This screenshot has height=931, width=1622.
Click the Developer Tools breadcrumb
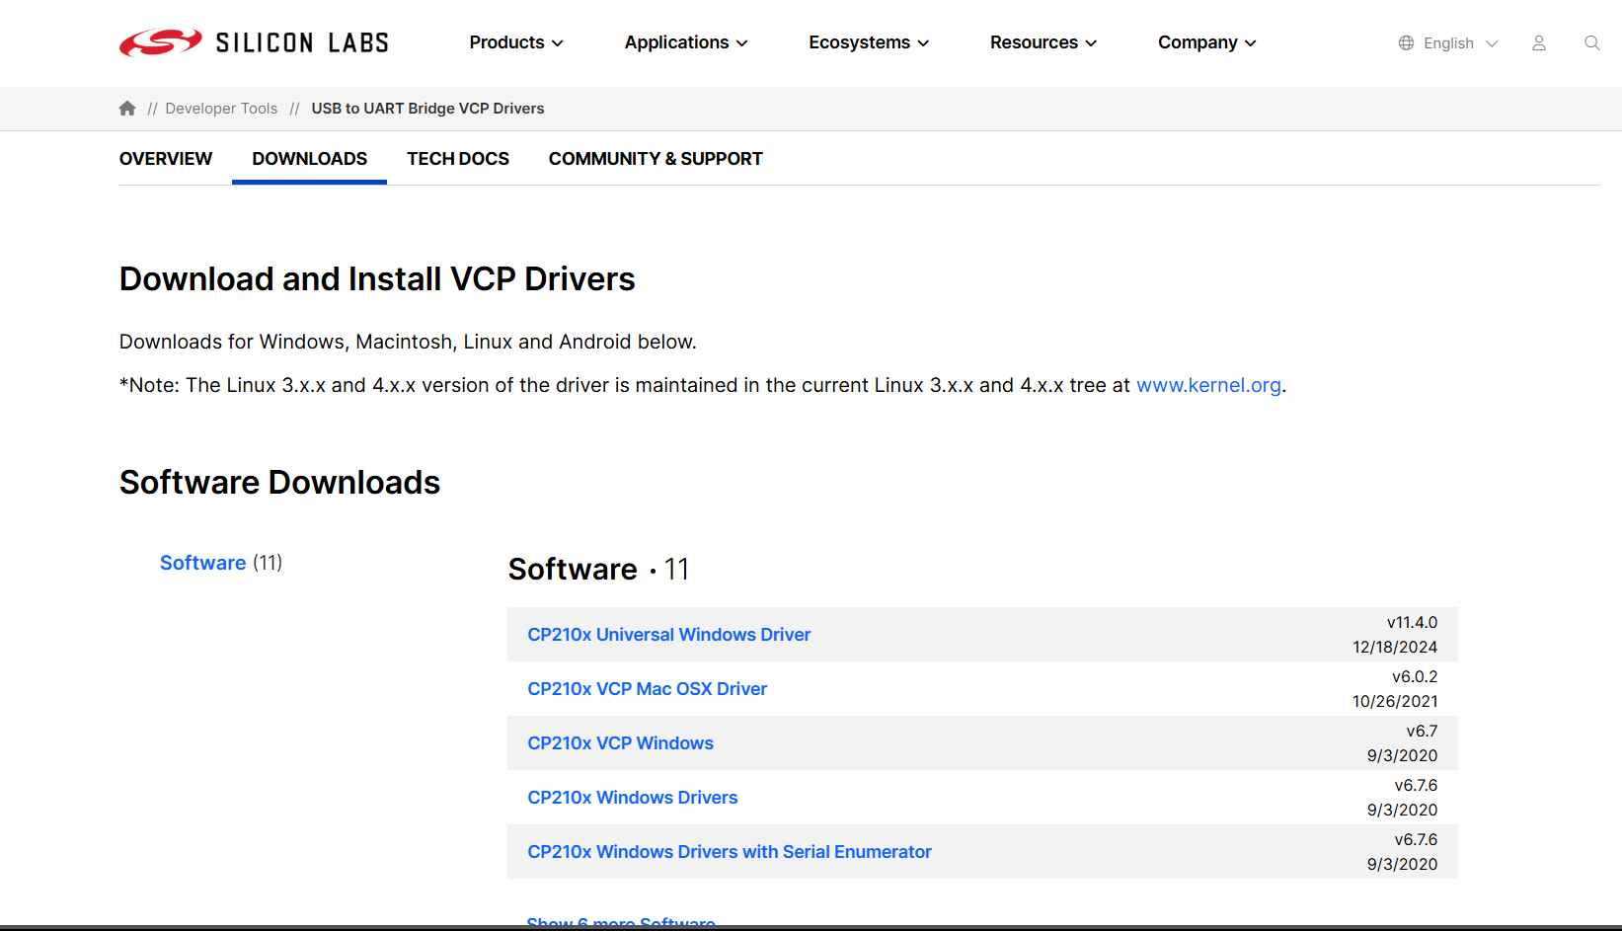[221, 109]
